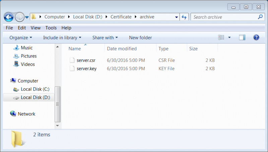Viewport: 268px width, 152px height.
Task: Click the Change your view icon
Action: coord(221,37)
